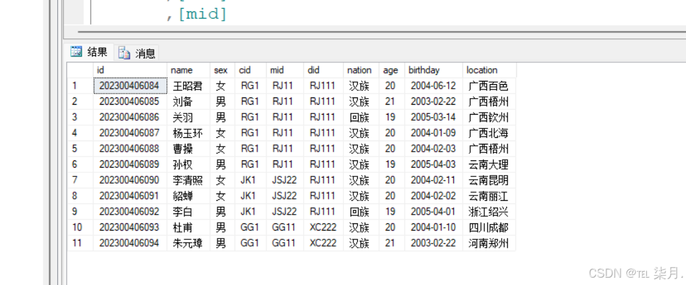Select the name cell 李白
Screen dimensions: 686x285
pyautogui.click(x=188, y=212)
